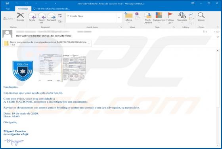Click the Zoom magnifier button

[201, 17]
